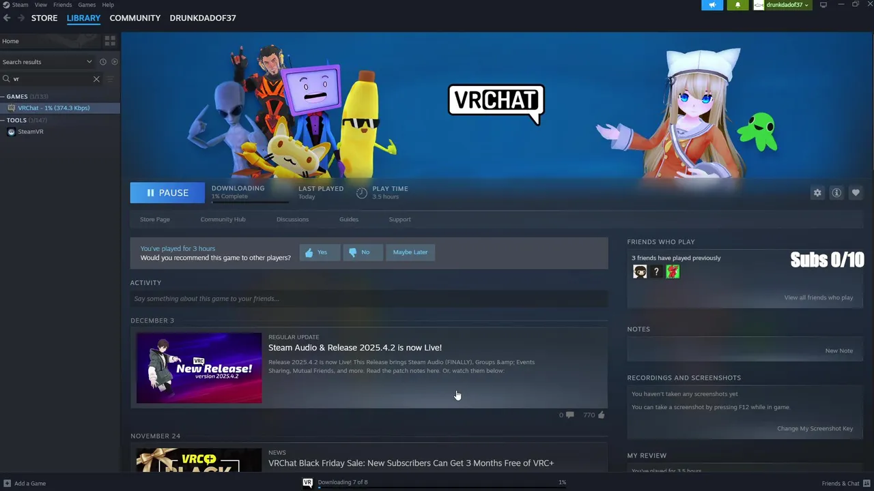874x491 pixels.
Task: Show ready-to-play games filter icon
Action: pos(115,61)
